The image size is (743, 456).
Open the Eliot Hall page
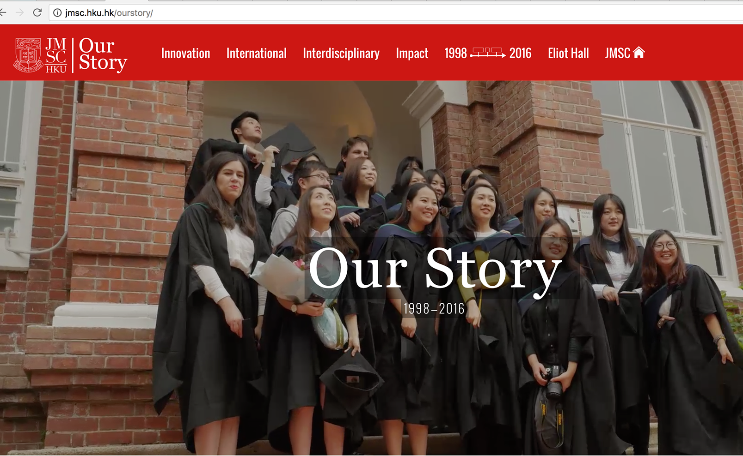coord(568,54)
